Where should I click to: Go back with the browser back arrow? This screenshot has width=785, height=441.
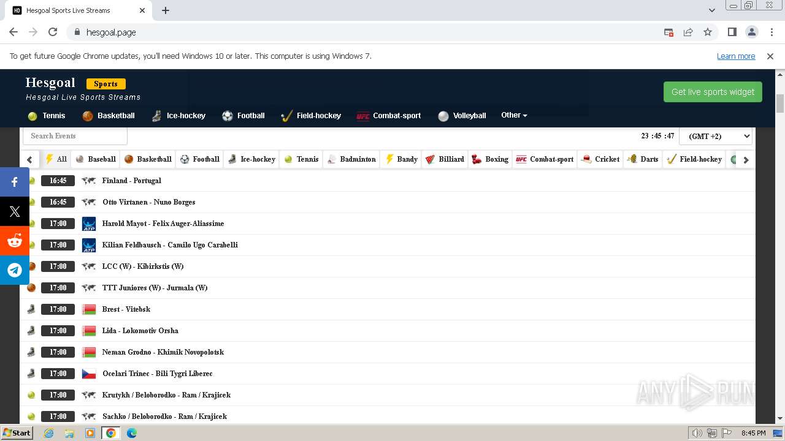pyautogui.click(x=13, y=32)
